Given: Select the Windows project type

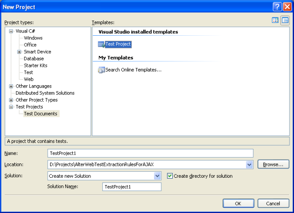Looking at the screenshot, I should click(x=33, y=38).
